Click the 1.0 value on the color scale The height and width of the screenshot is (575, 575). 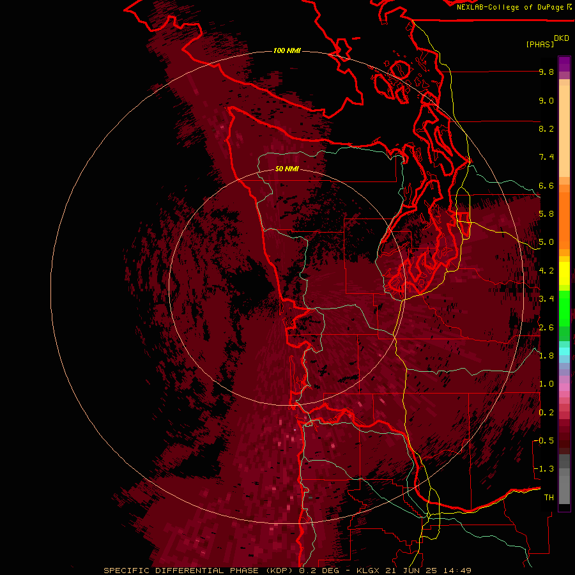pyautogui.click(x=546, y=384)
